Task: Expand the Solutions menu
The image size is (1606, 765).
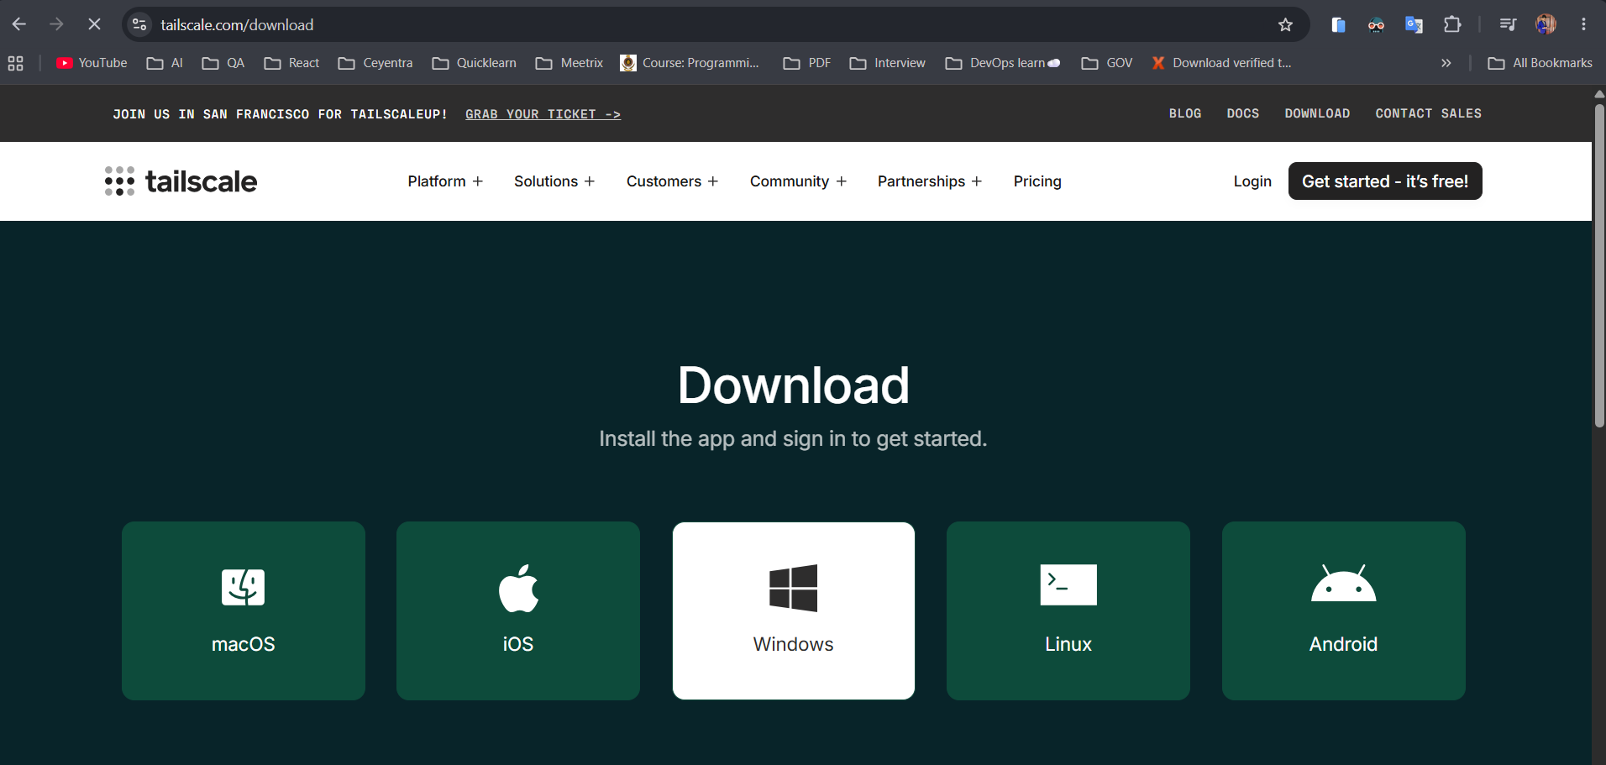Action: click(554, 181)
